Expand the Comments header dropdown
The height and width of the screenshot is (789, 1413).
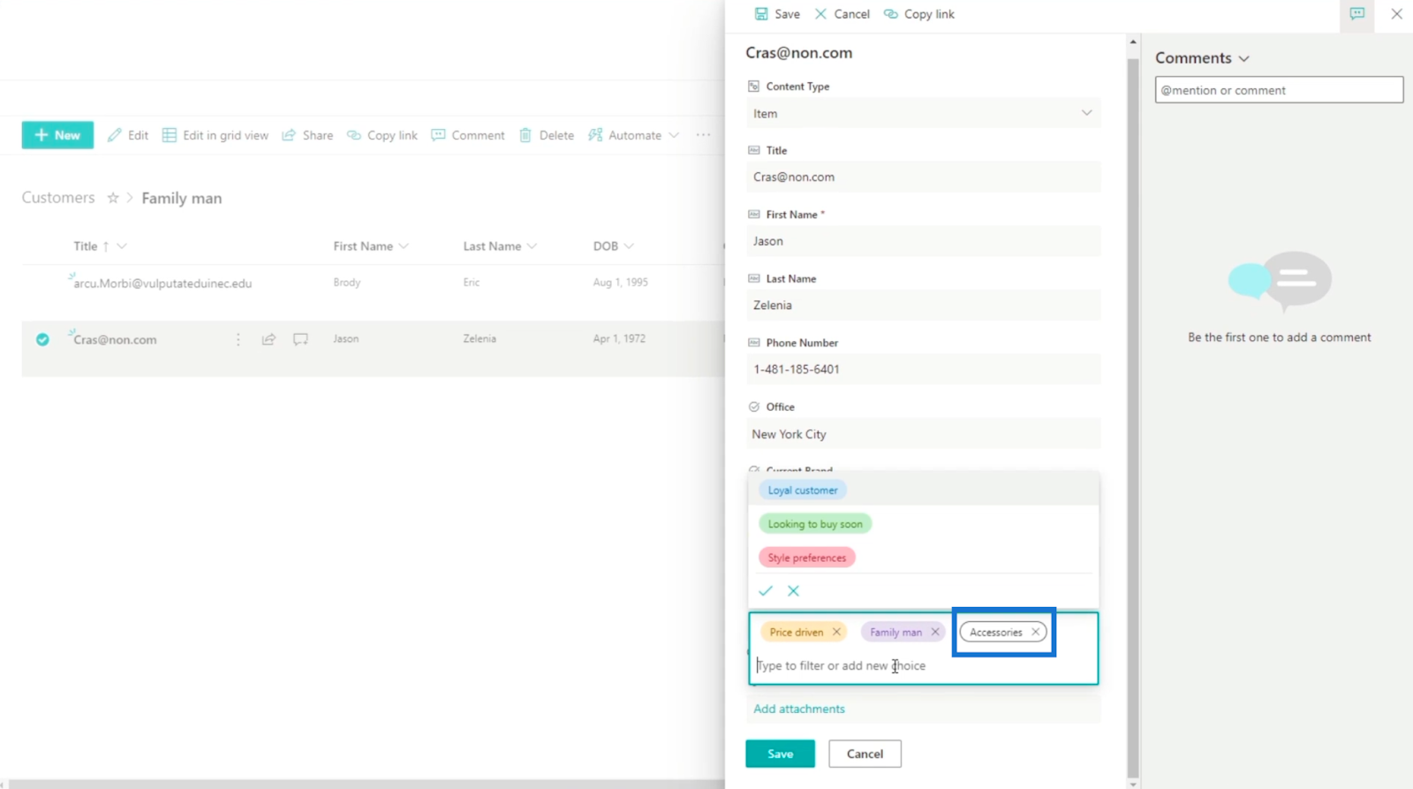(x=1243, y=58)
